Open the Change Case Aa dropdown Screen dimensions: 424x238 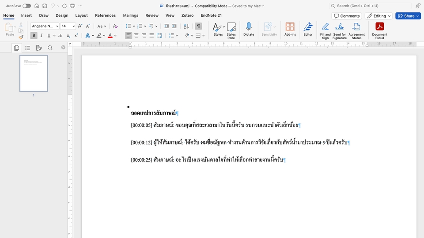(x=102, y=26)
